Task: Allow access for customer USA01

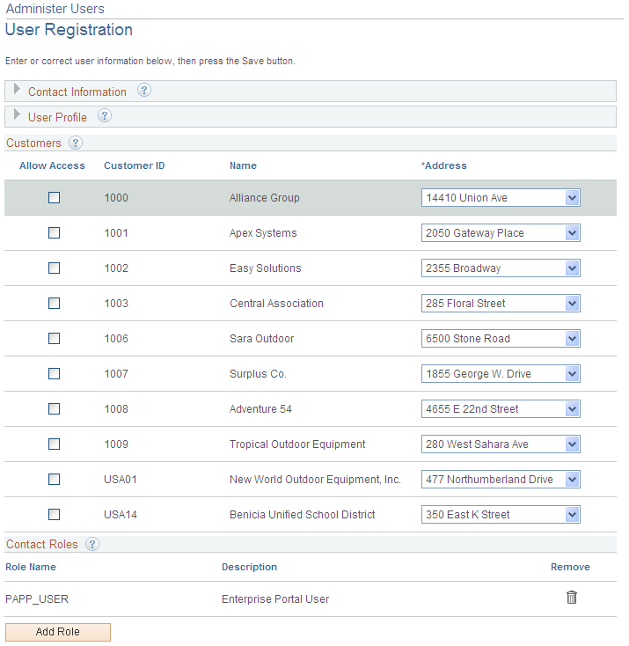Action: (x=54, y=480)
